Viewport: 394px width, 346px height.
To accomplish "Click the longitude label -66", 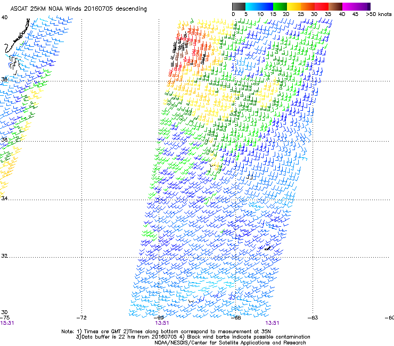I will [236, 318].
